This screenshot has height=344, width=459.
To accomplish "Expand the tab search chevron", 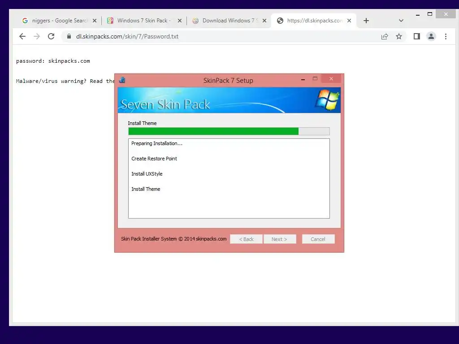I will (x=401, y=21).
